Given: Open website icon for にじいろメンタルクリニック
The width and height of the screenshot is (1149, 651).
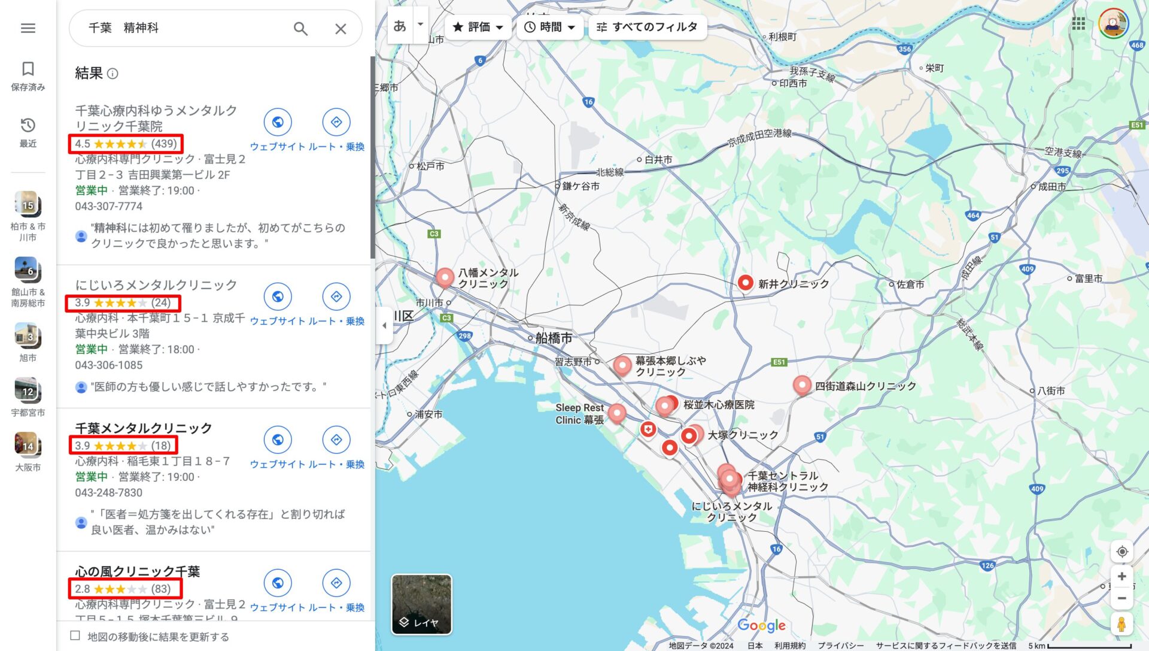Looking at the screenshot, I should (278, 296).
